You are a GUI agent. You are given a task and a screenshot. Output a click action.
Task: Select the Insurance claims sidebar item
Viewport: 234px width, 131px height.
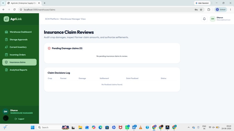(19, 62)
